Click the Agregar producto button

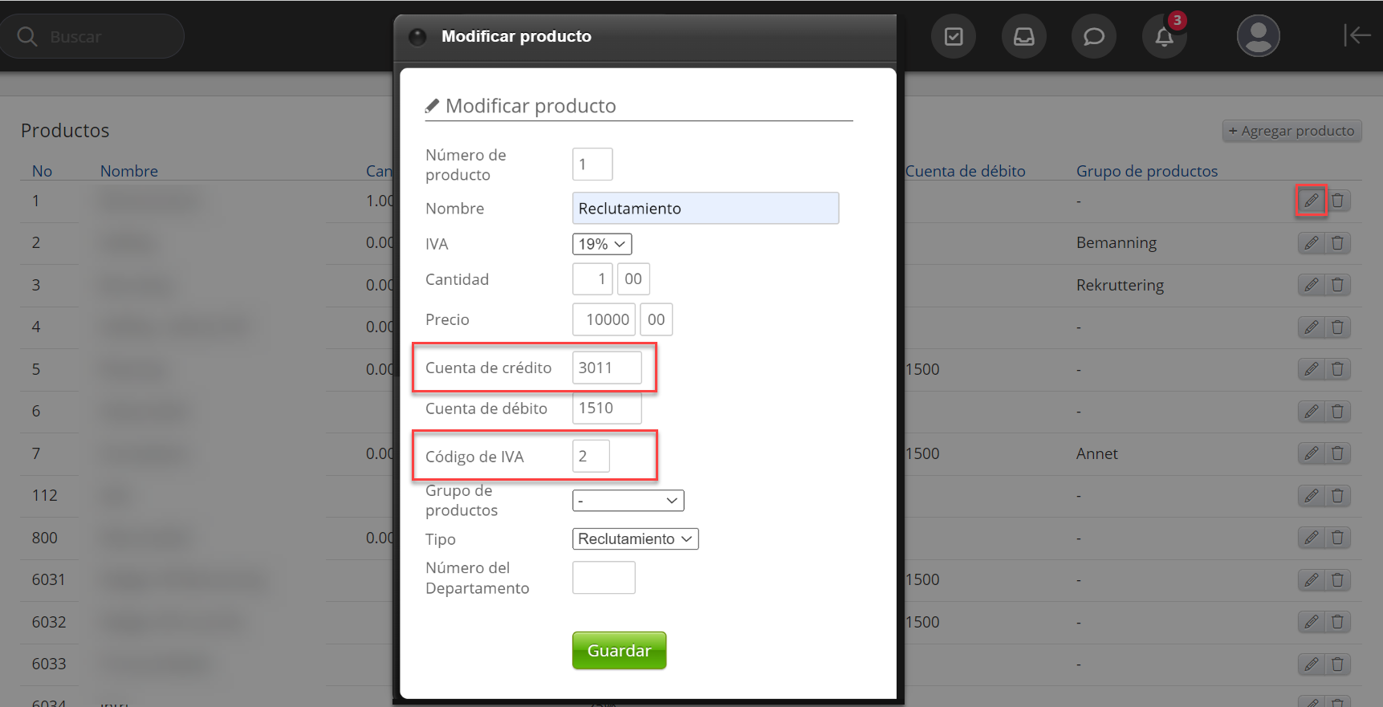pyautogui.click(x=1291, y=131)
